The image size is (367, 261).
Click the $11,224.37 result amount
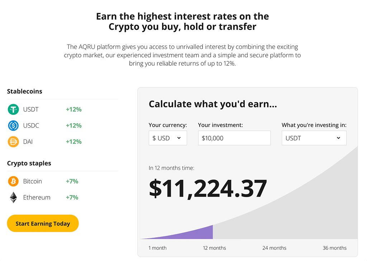208,188
